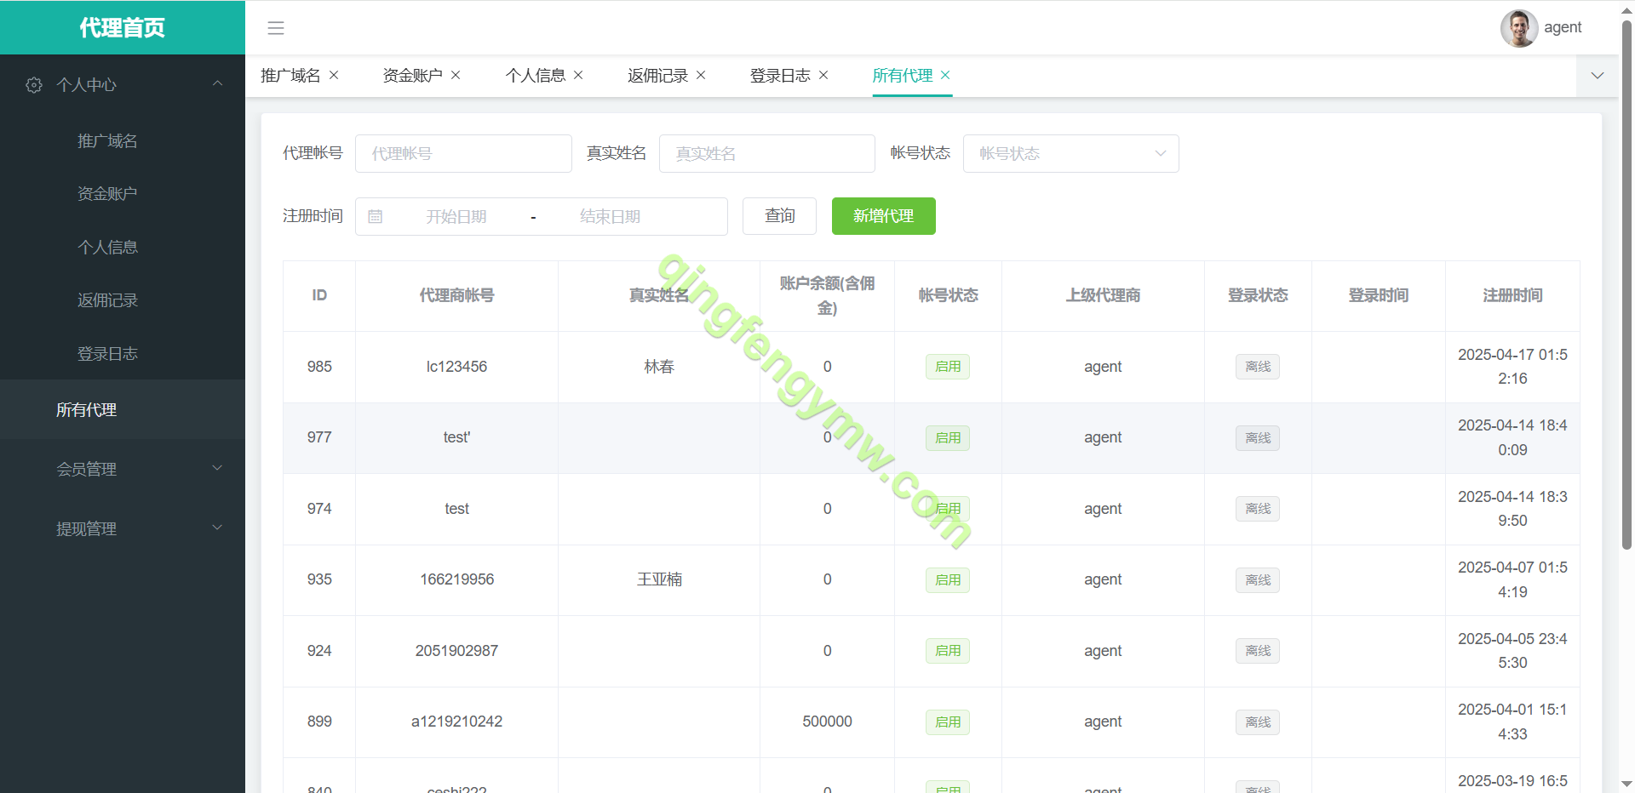This screenshot has width=1635, height=793.
Task: Click the 代理帐号 input field
Action: pos(463,153)
